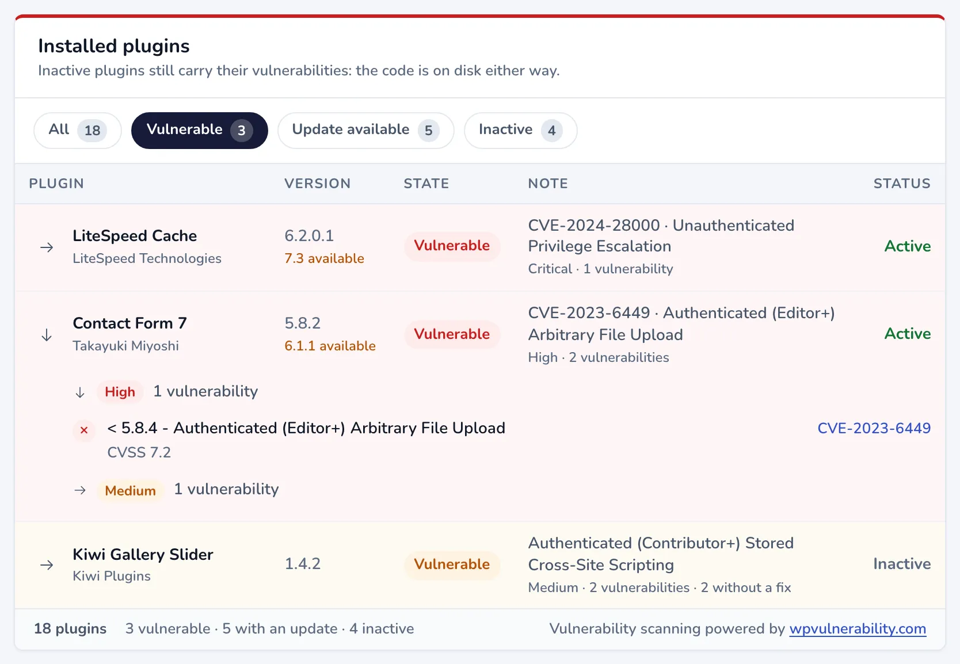Expand the Kiwi Gallery Slider row arrow
Viewport: 960px width, 664px height.
[47, 565]
